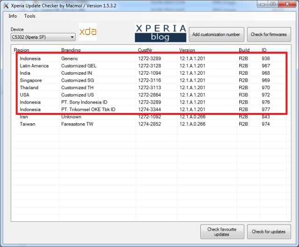Click branding Customized US
The image size is (299, 247).
(x=78, y=95)
